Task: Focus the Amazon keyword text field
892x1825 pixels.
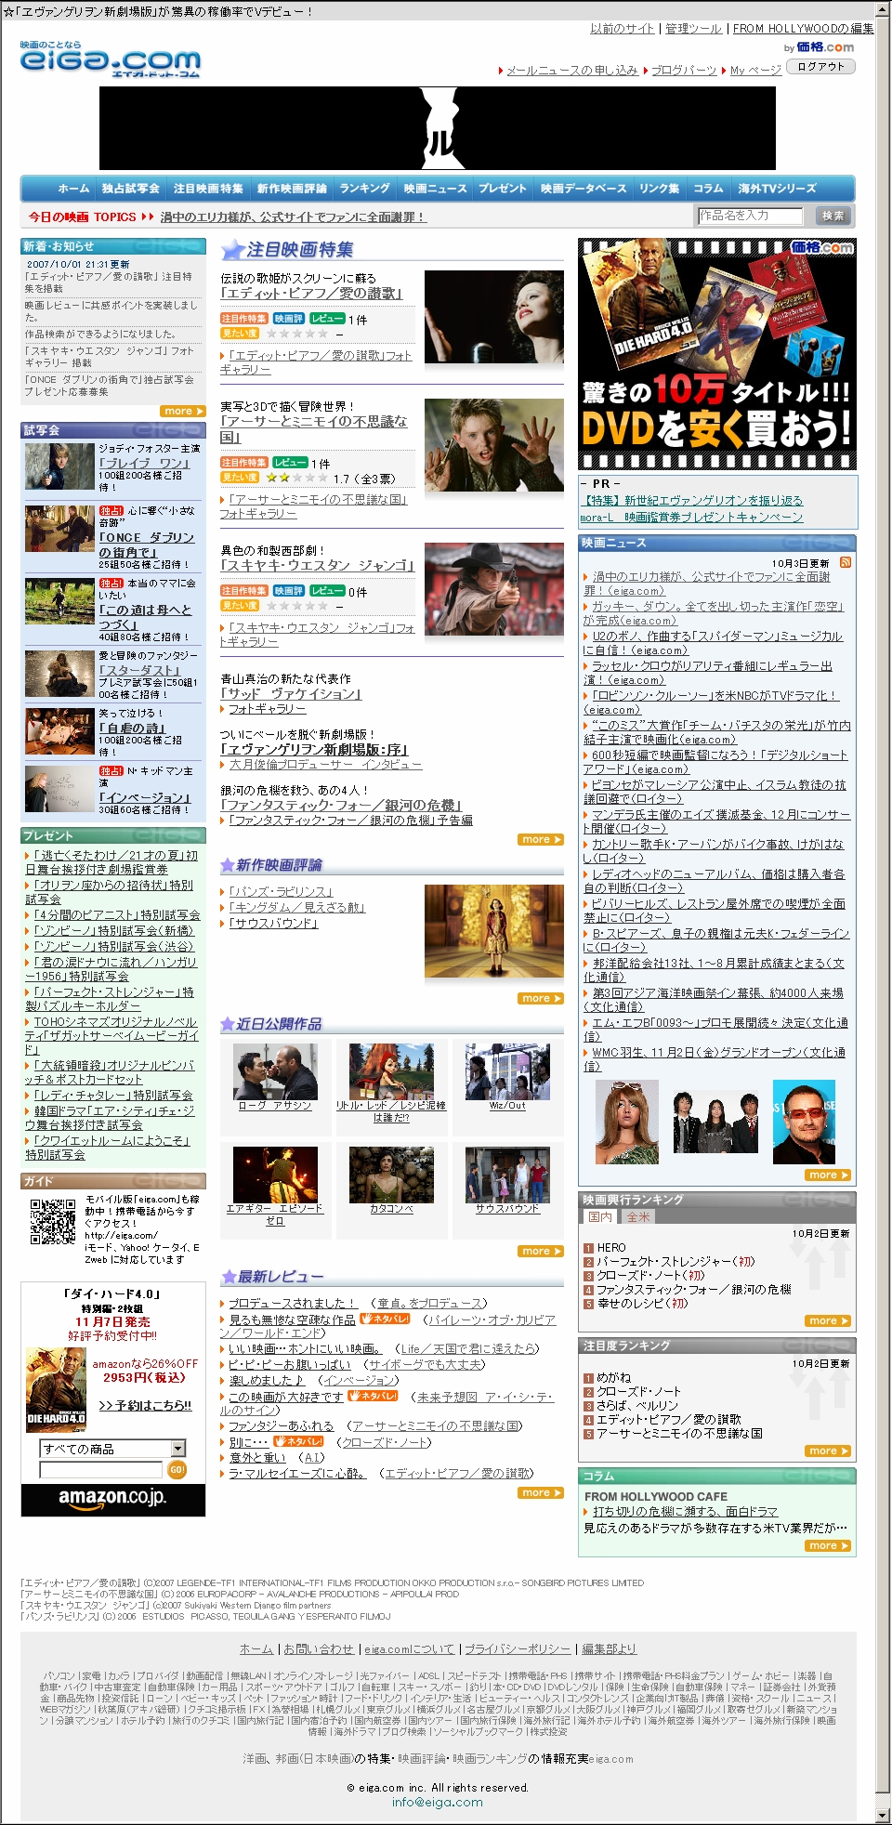Action: [x=100, y=1469]
